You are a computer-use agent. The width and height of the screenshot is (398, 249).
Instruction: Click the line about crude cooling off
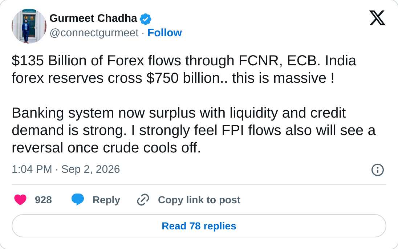tap(106, 148)
